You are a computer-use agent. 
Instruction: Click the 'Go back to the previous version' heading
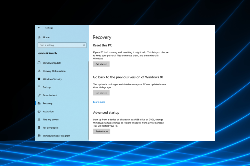tap(128, 77)
